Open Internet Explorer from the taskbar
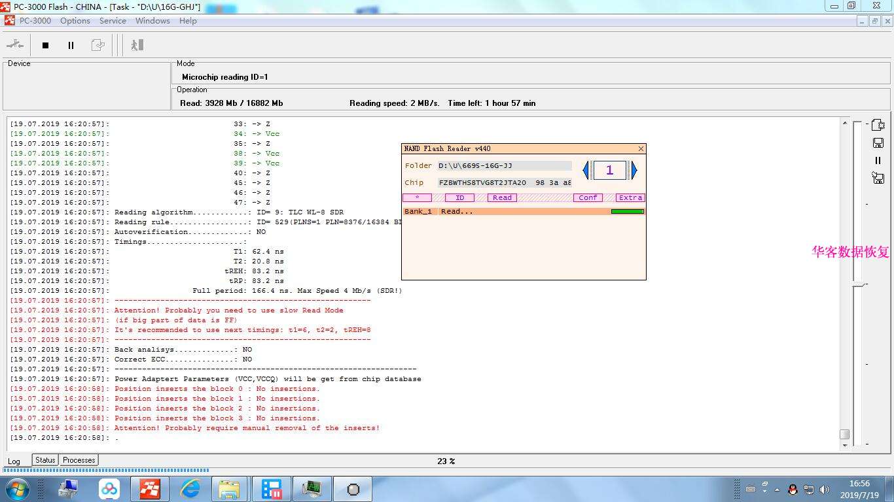 (x=190, y=488)
